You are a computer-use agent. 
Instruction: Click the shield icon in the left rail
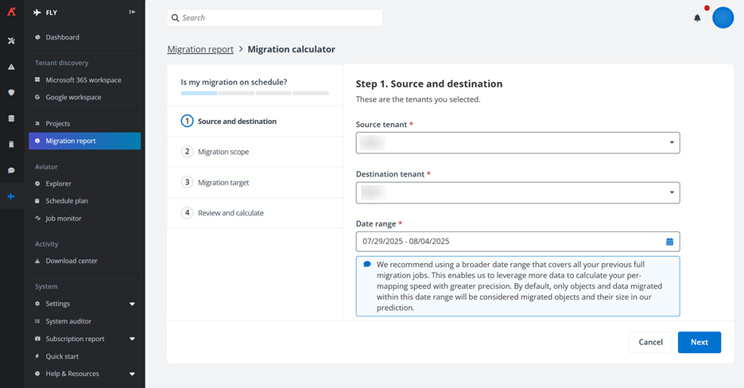pos(11,92)
